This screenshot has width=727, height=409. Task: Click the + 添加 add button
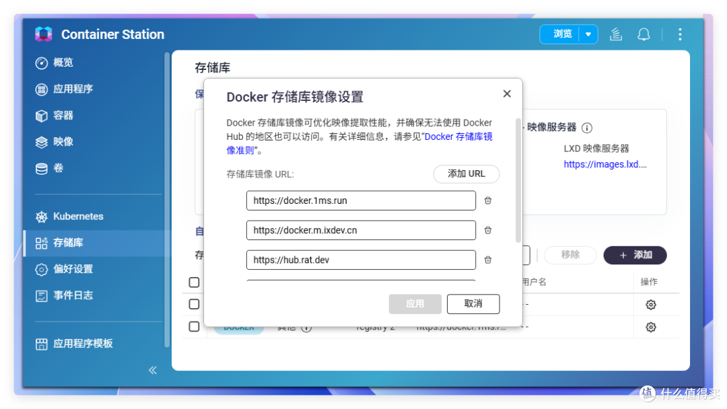coord(635,255)
